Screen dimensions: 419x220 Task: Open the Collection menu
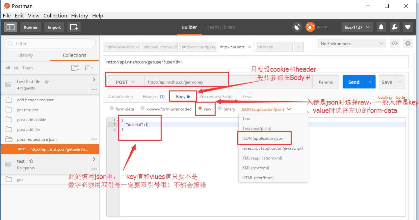coord(55,15)
